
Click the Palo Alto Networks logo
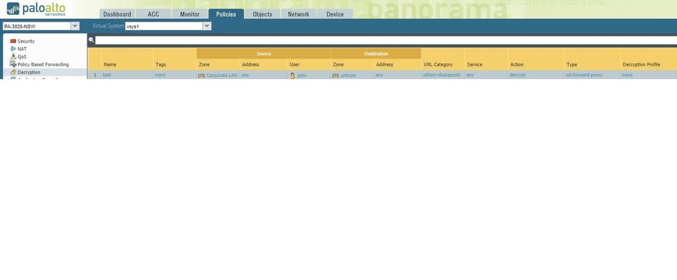[37, 9]
